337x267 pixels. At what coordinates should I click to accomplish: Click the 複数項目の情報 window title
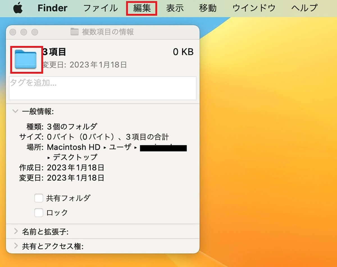(108, 32)
